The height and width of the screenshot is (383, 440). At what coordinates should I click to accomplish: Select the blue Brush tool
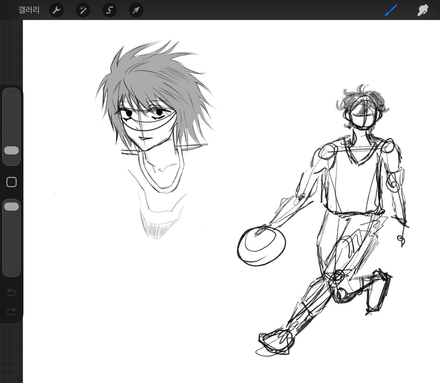click(391, 10)
